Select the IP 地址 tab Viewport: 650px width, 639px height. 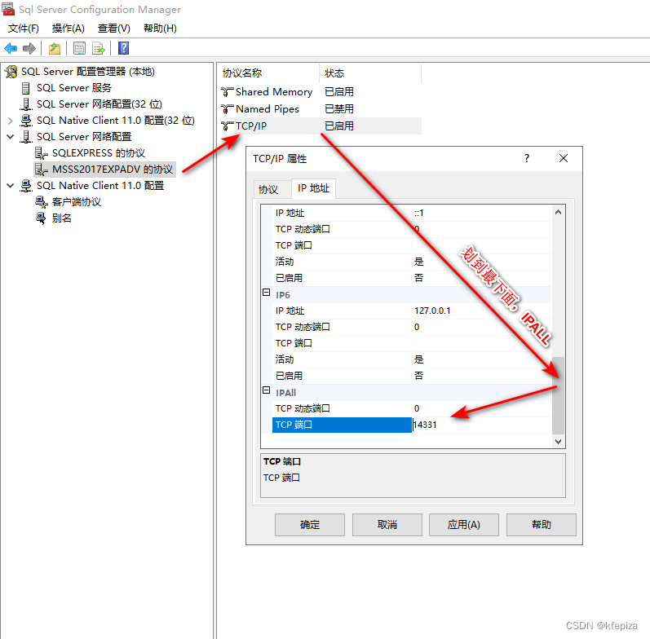pos(313,188)
